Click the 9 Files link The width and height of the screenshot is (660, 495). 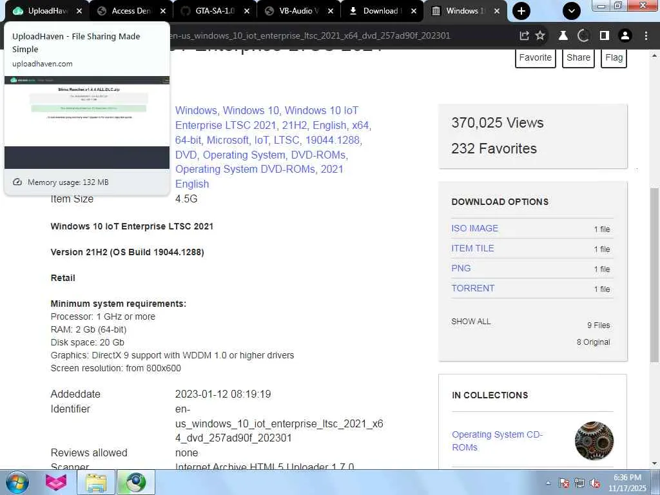click(599, 325)
